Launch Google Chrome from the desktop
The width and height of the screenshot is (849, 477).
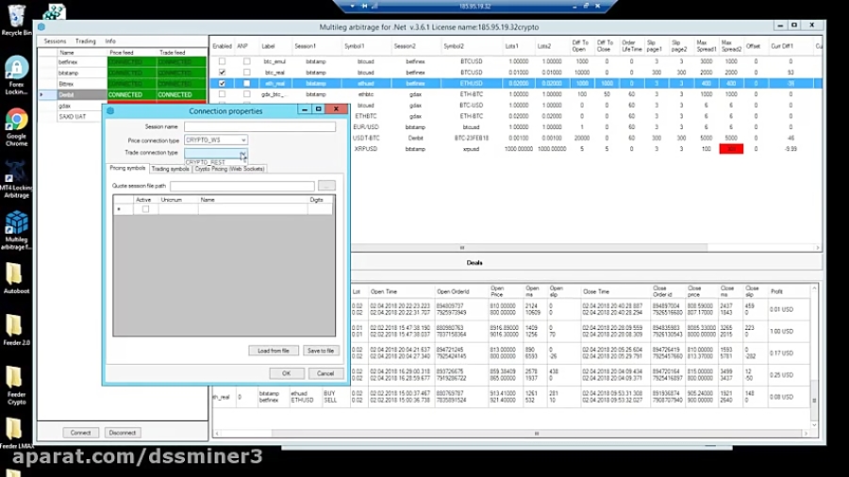16,127
